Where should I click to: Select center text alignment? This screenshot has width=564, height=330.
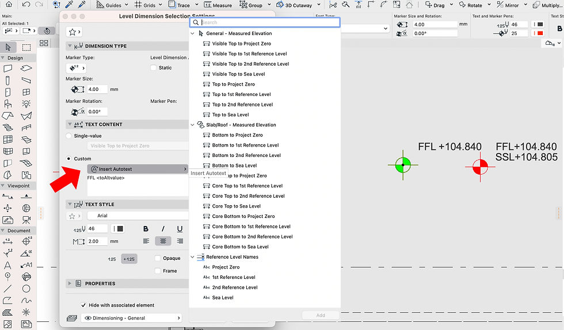pos(163,241)
